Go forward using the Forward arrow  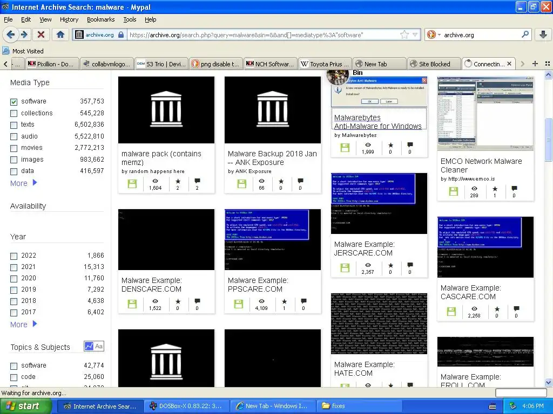click(24, 34)
